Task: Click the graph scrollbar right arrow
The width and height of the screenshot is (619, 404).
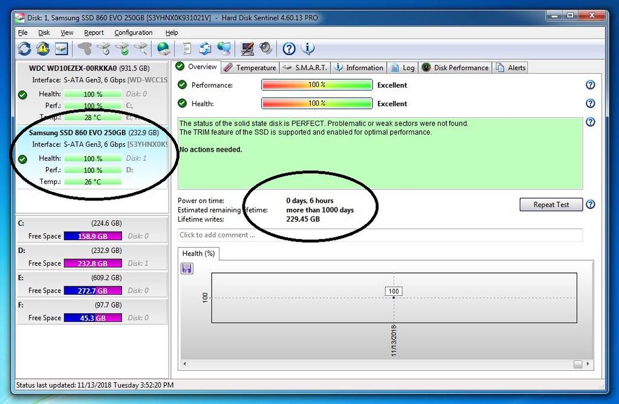Action: [588, 364]
